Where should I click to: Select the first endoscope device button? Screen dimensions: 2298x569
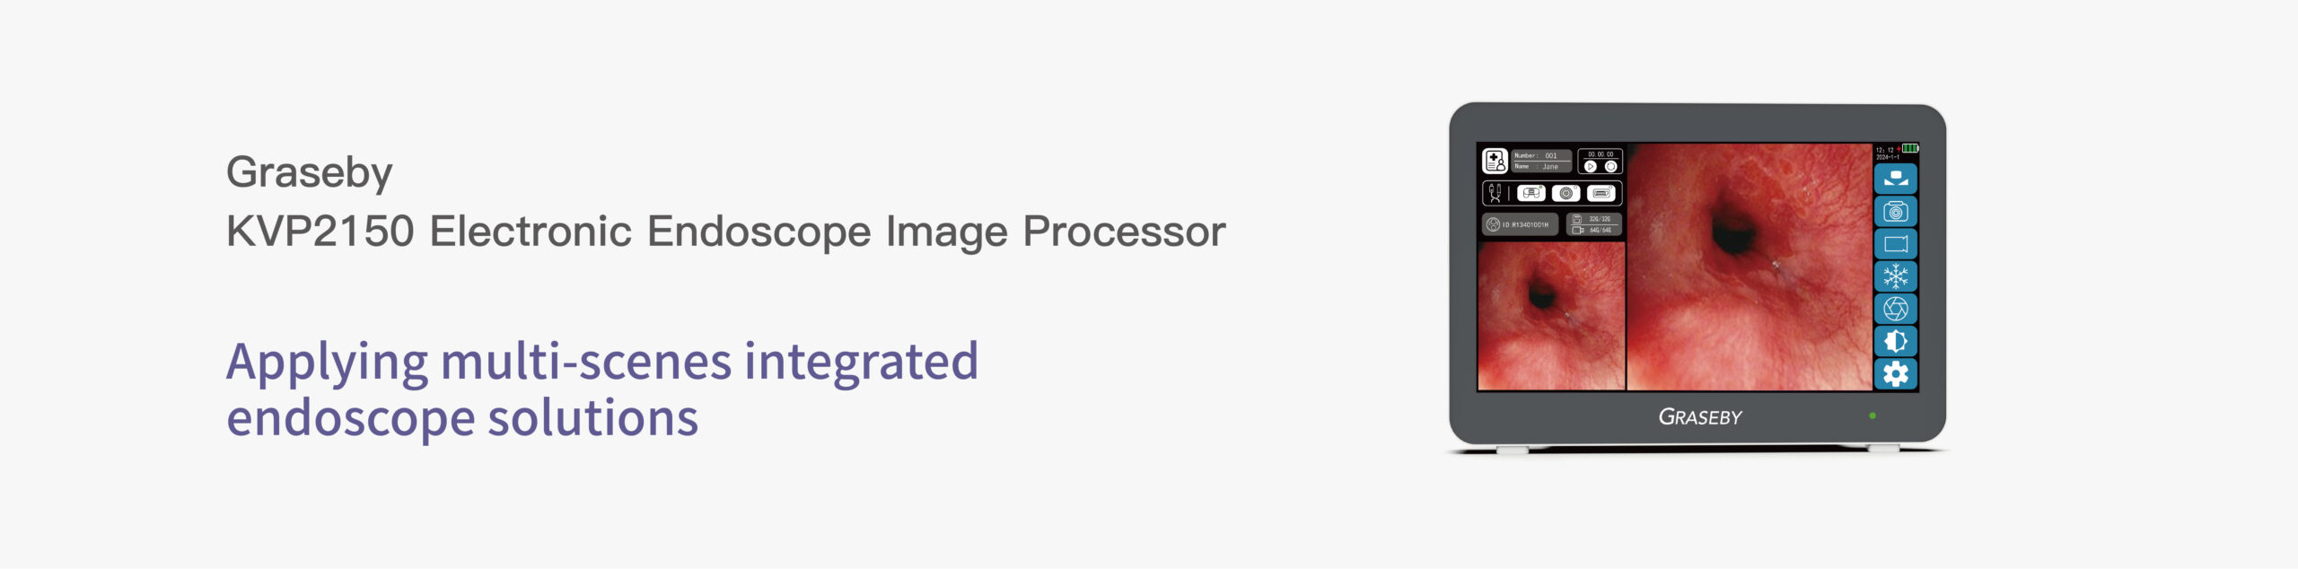tap(1531, 193)
